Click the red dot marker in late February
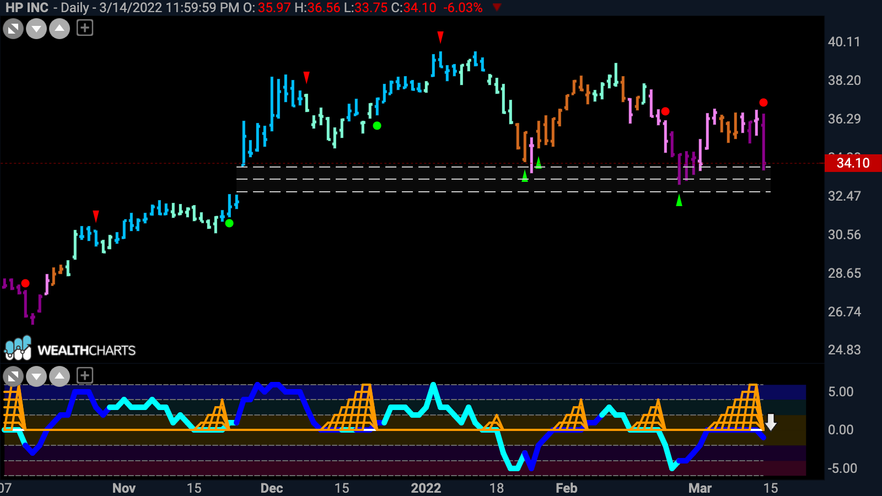The width and height of the screenshot is (882, 496). [665, 111]
